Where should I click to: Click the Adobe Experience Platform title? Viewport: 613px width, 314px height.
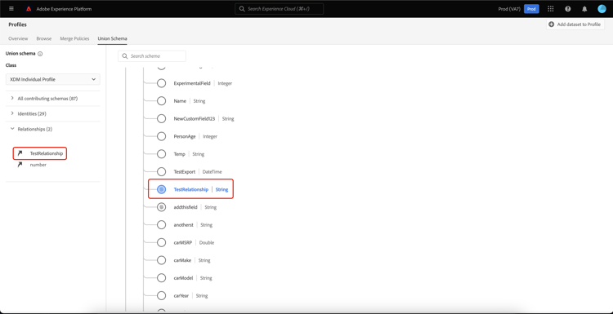click(64, 9)
